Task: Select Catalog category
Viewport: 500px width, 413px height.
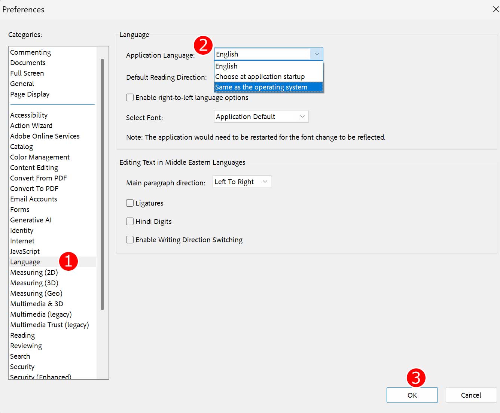Action: pos(22,147)
